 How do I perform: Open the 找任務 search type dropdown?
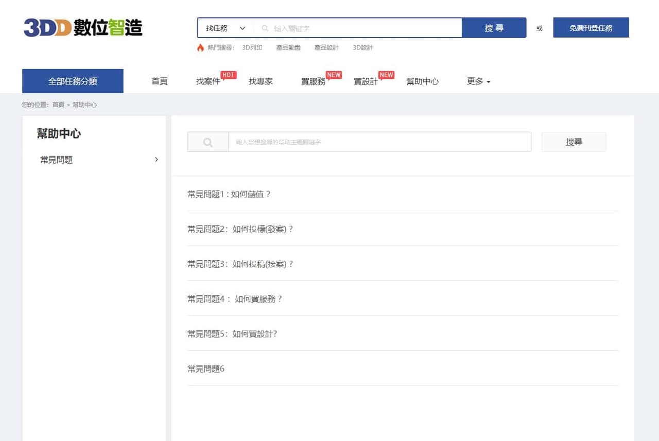(x=226, y=28)
